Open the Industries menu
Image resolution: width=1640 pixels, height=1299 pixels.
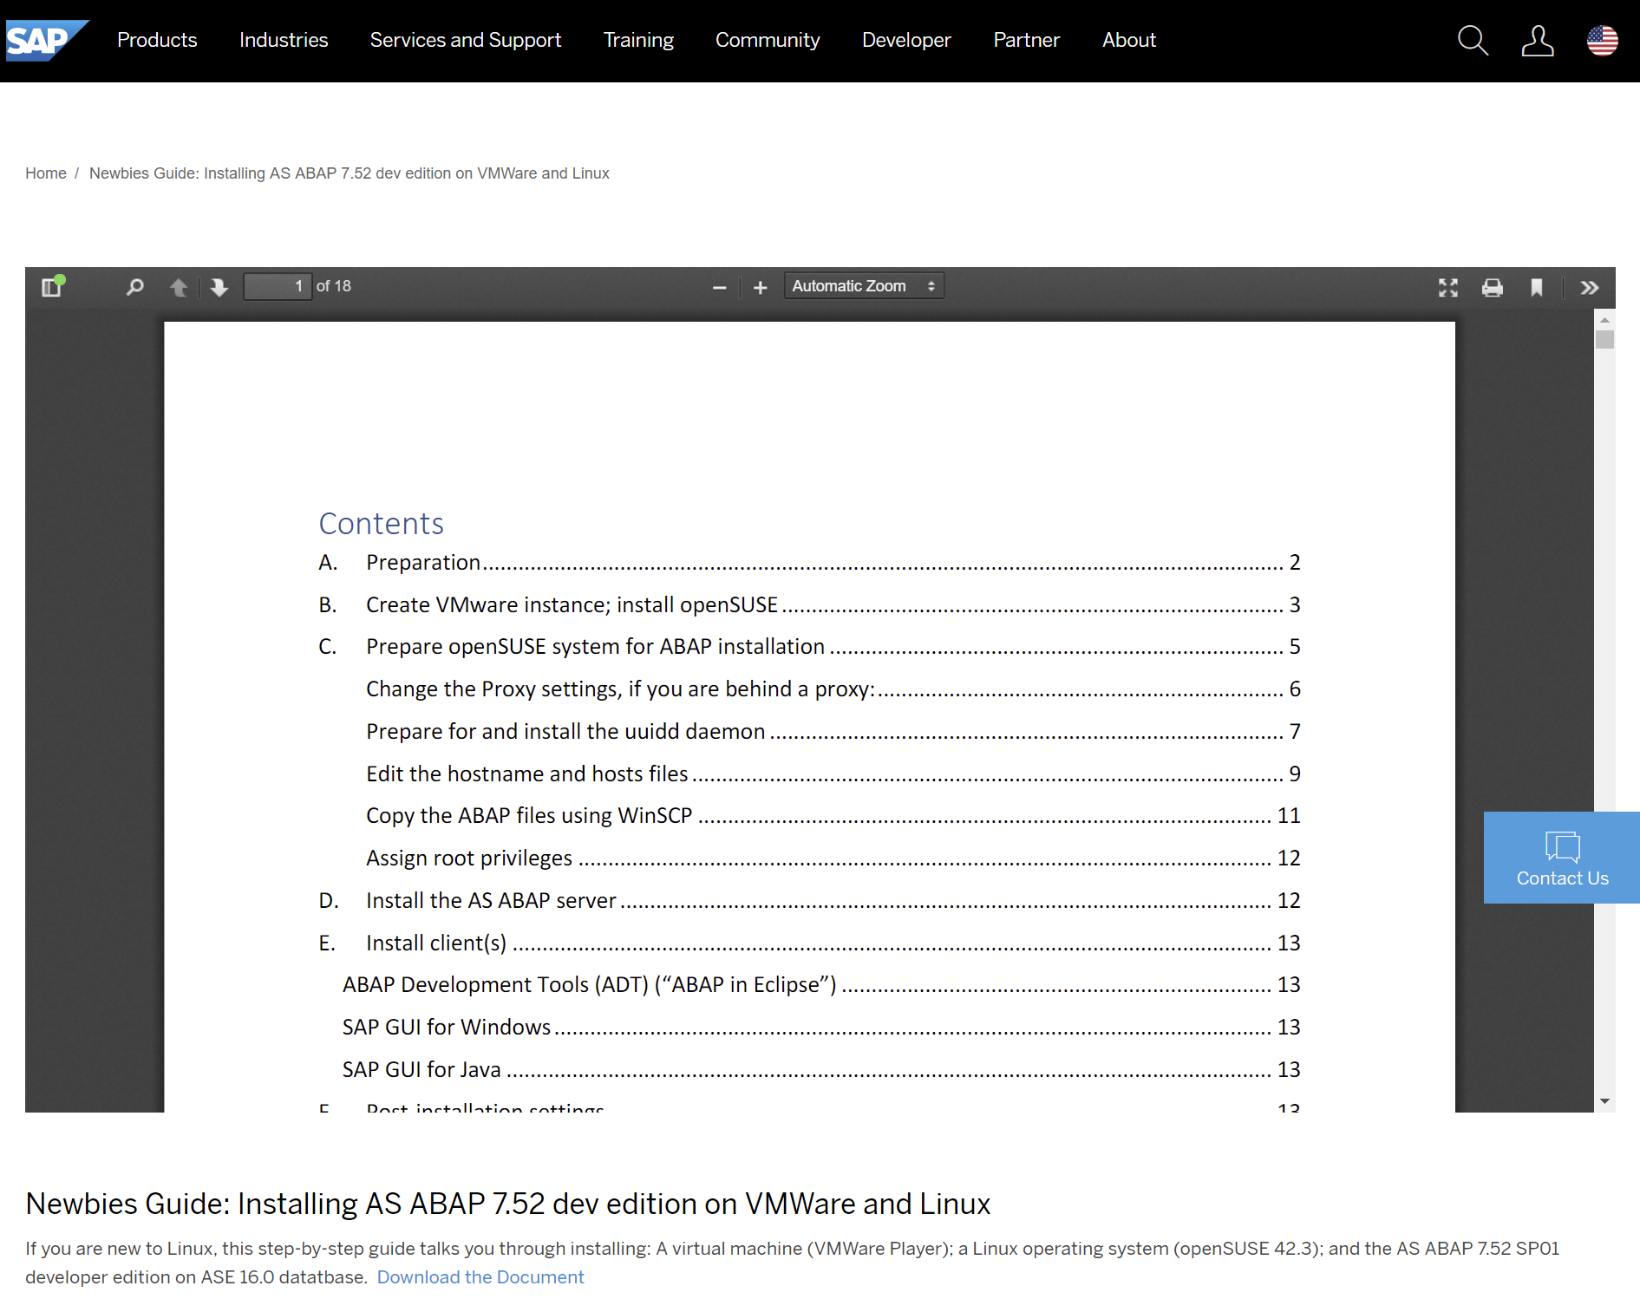(x=284, y=40)
